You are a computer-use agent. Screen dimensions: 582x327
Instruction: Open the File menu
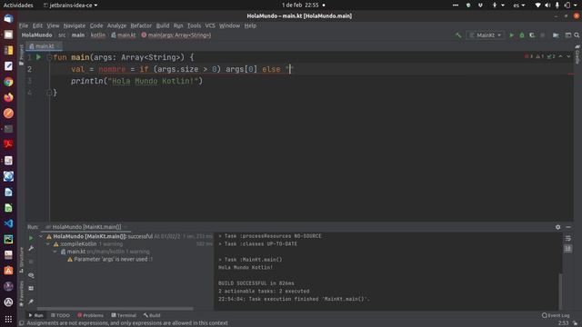(x=24, y=25)
